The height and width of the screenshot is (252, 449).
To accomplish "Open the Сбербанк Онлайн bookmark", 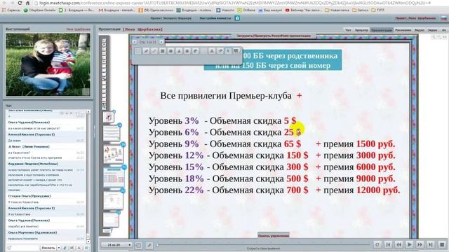I will click(x=40, y=10).
